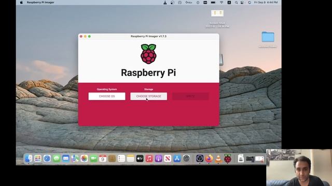This screenshot has height=186, width=332.
Task: Click the VLC cone menu bar icon
Action: [165, 2]
